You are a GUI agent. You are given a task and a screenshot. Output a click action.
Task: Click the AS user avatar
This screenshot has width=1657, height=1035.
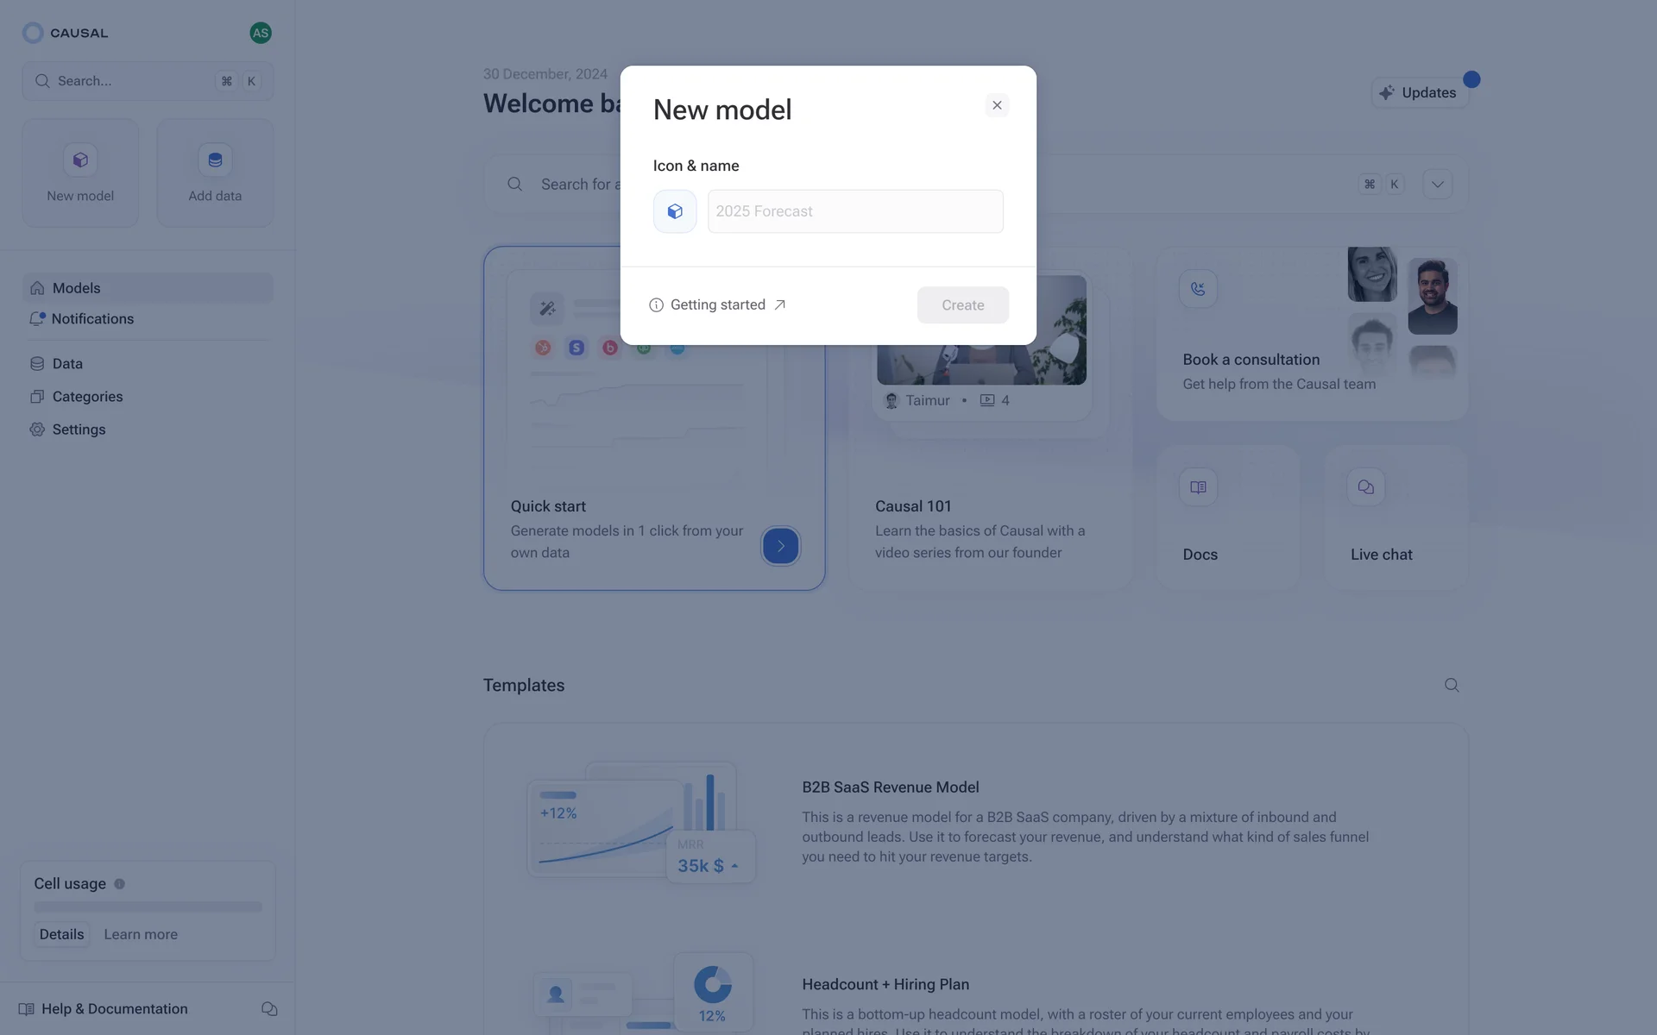pyautogui.click(x=261, y=33)
